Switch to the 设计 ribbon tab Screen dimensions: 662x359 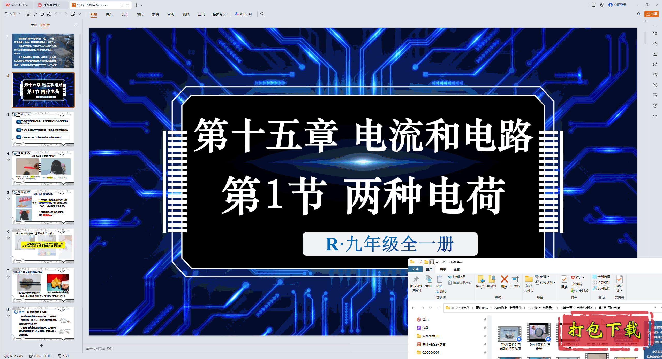tap(125, 14)
